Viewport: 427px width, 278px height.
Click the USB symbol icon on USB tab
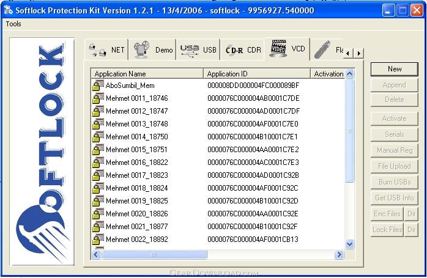[190, 51]
